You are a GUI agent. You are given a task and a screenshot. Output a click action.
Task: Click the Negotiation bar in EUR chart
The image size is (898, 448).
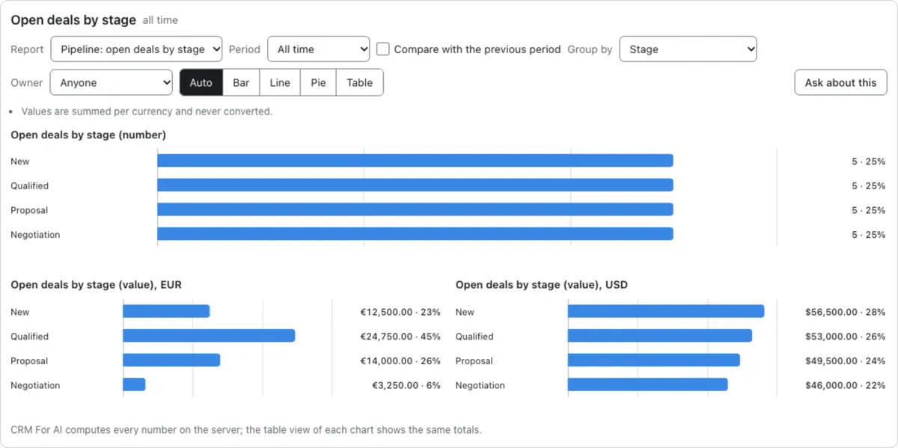tap(134, 385)
